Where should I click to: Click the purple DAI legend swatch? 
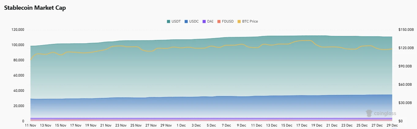coord(204,21)
